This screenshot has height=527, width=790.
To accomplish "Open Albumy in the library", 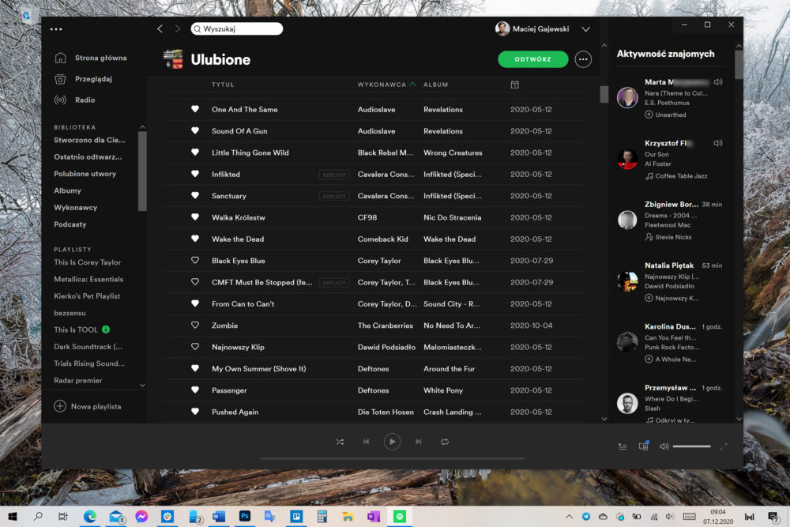I will [67, 190].
